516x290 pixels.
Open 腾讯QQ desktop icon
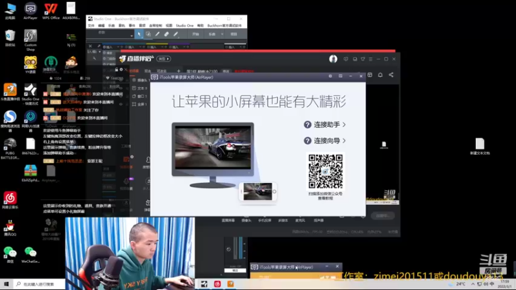(10, 228)
